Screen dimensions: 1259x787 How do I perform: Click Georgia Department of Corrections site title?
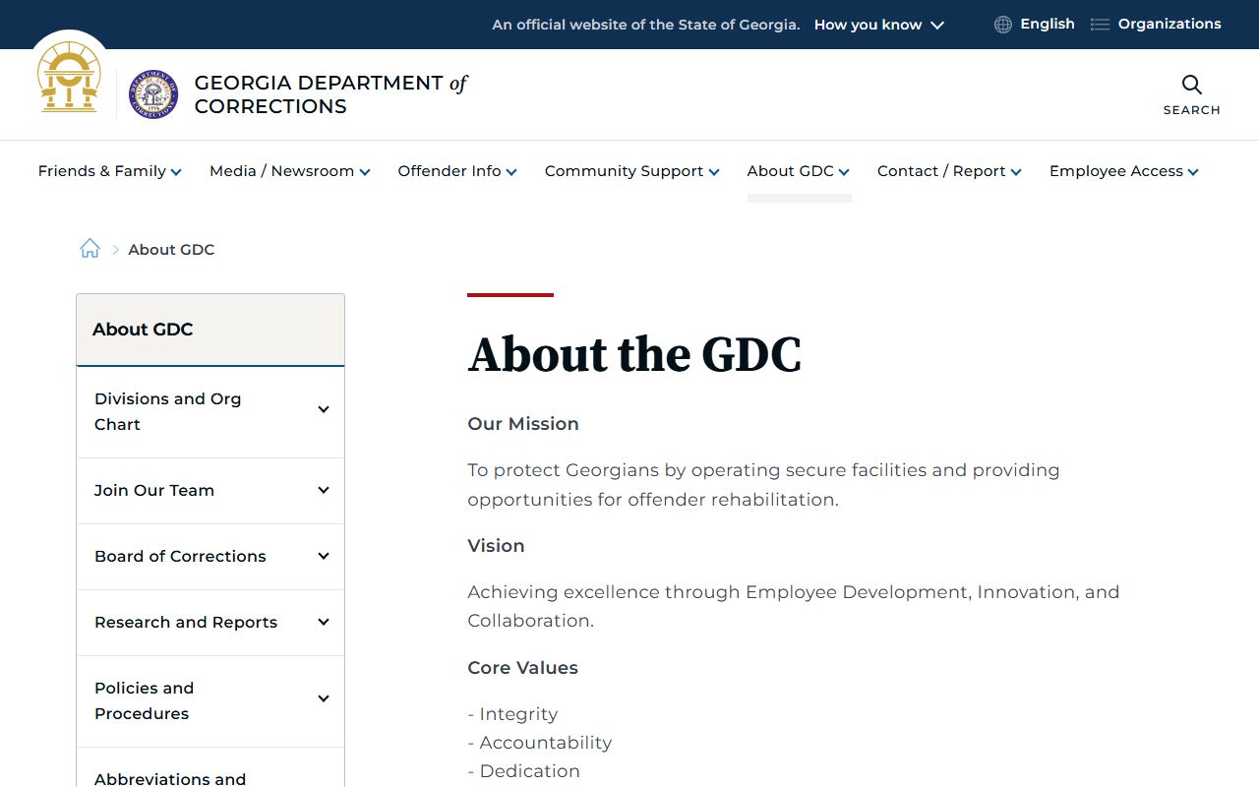(x=330, y=94)
